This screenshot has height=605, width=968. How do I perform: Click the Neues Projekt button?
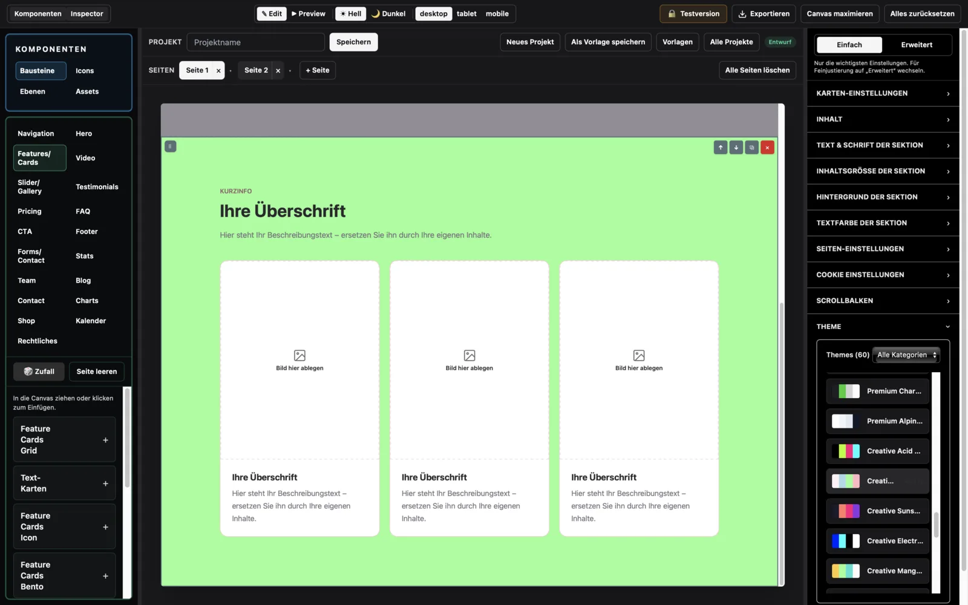click(x=530, y=42)
